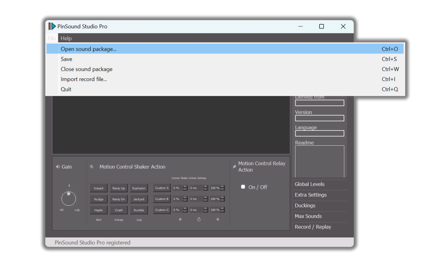Click the skip-to-end icon under the 100 % column
Viewport: 430px width, 267px height.
[x=218, y=219]
